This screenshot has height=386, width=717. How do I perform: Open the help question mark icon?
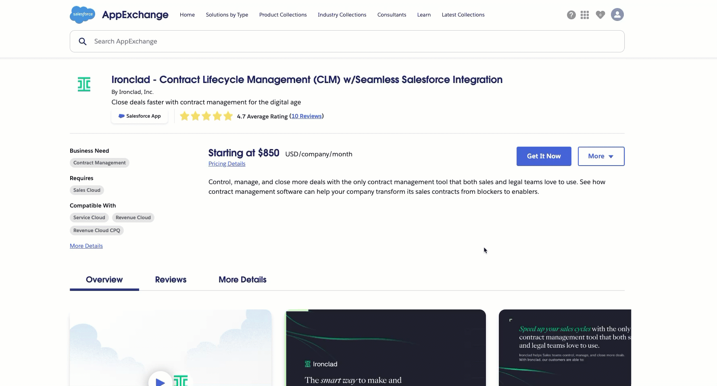pos(571,15)
